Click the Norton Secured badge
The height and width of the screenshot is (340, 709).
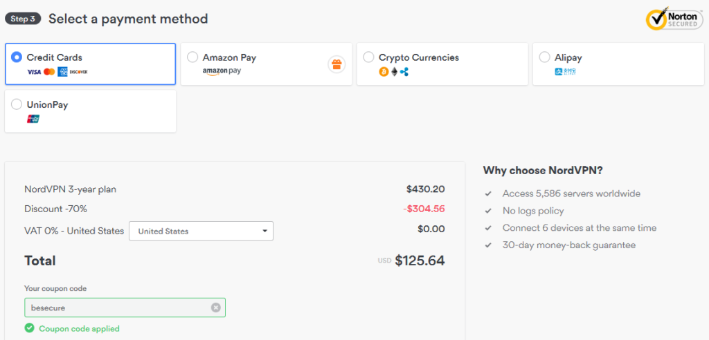674,19
